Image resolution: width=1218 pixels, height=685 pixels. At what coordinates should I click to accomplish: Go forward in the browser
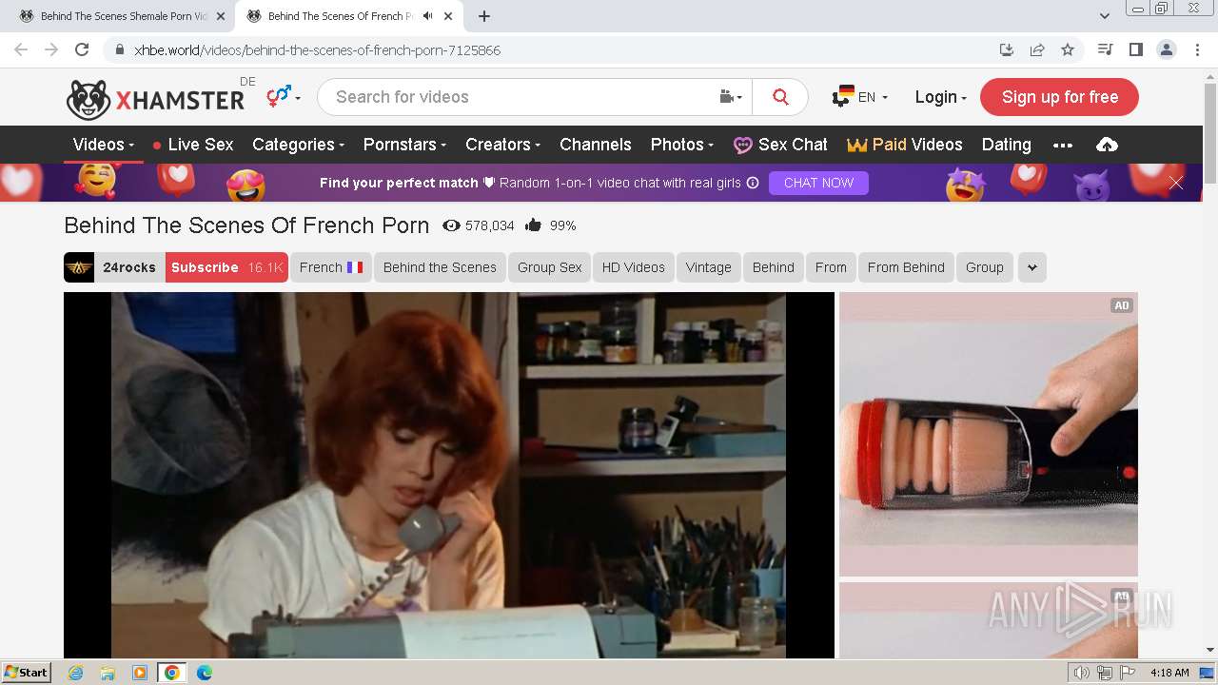coord(51,49)
